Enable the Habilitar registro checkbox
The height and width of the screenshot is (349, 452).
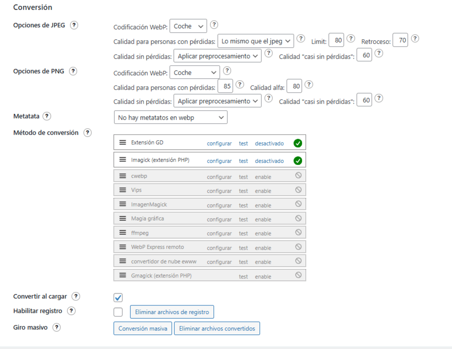(118, 312)
